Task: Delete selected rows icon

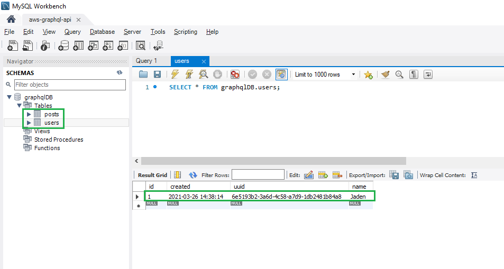Action: point(337,175)
